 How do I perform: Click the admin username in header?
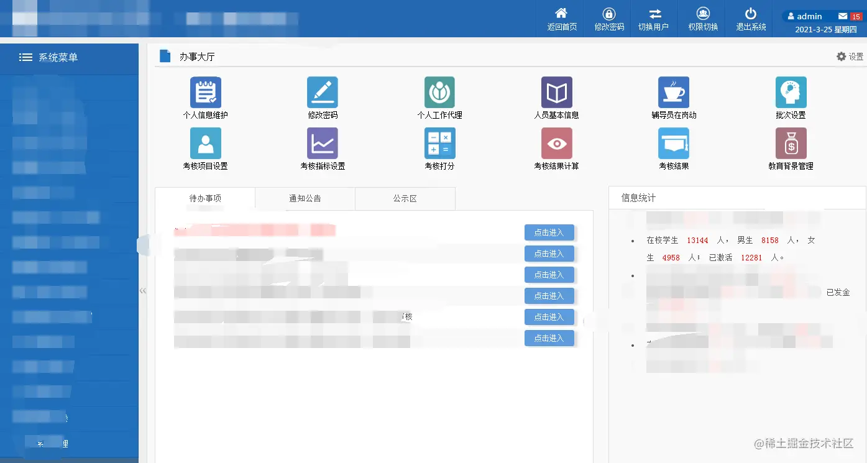tap(809, 17)
